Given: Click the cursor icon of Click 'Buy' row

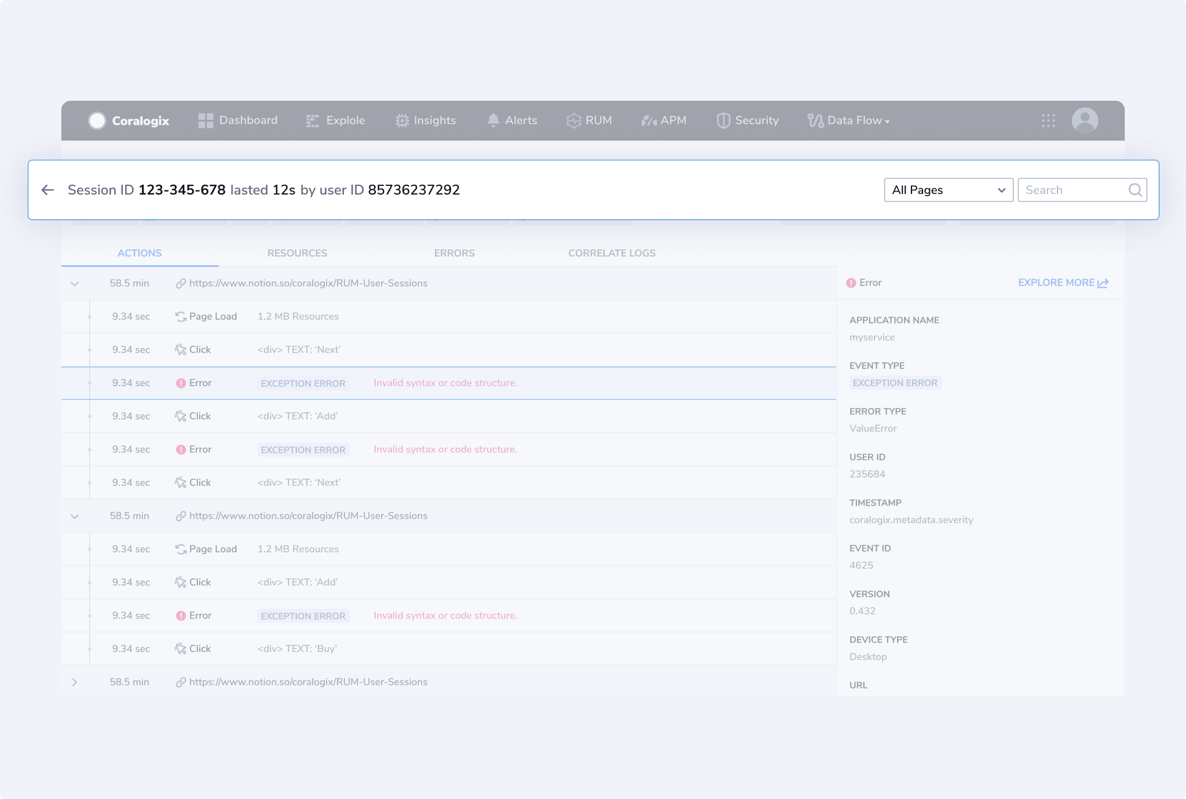Looking at the screenshot, I should 181,648.
